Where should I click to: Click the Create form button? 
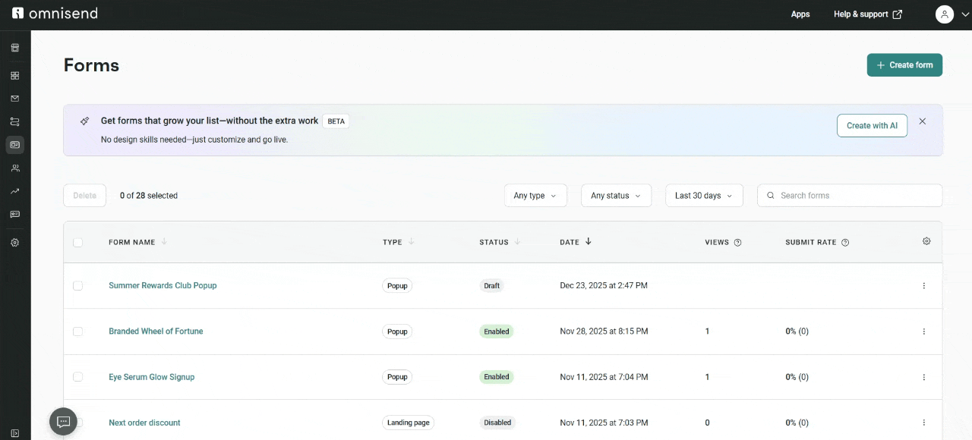coord(904,65)
